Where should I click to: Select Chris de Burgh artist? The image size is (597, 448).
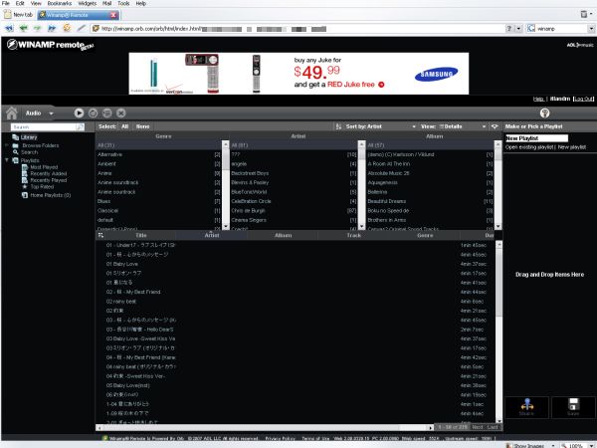pos(294,211)
